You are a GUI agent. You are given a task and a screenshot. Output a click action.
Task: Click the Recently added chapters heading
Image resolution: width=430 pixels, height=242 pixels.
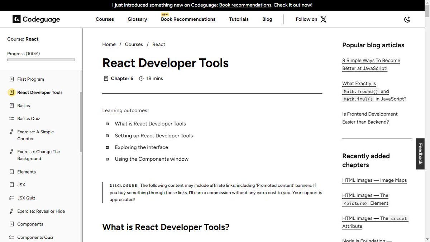point(366,160)
